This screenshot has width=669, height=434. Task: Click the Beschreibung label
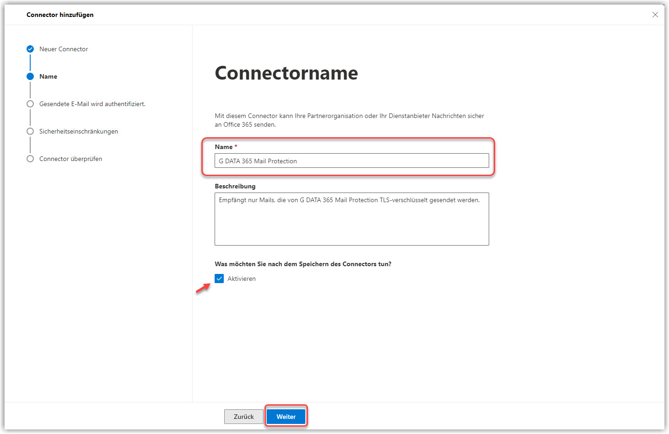click(235, 186)
